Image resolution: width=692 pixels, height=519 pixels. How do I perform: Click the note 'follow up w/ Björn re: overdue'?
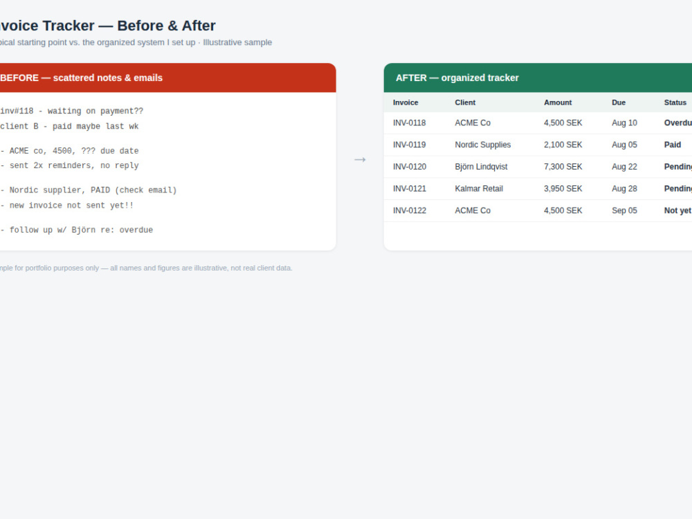click(x=76, y=230)
